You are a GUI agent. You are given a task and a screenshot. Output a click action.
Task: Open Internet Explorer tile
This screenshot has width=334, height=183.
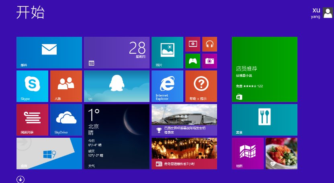coord(168,86)
